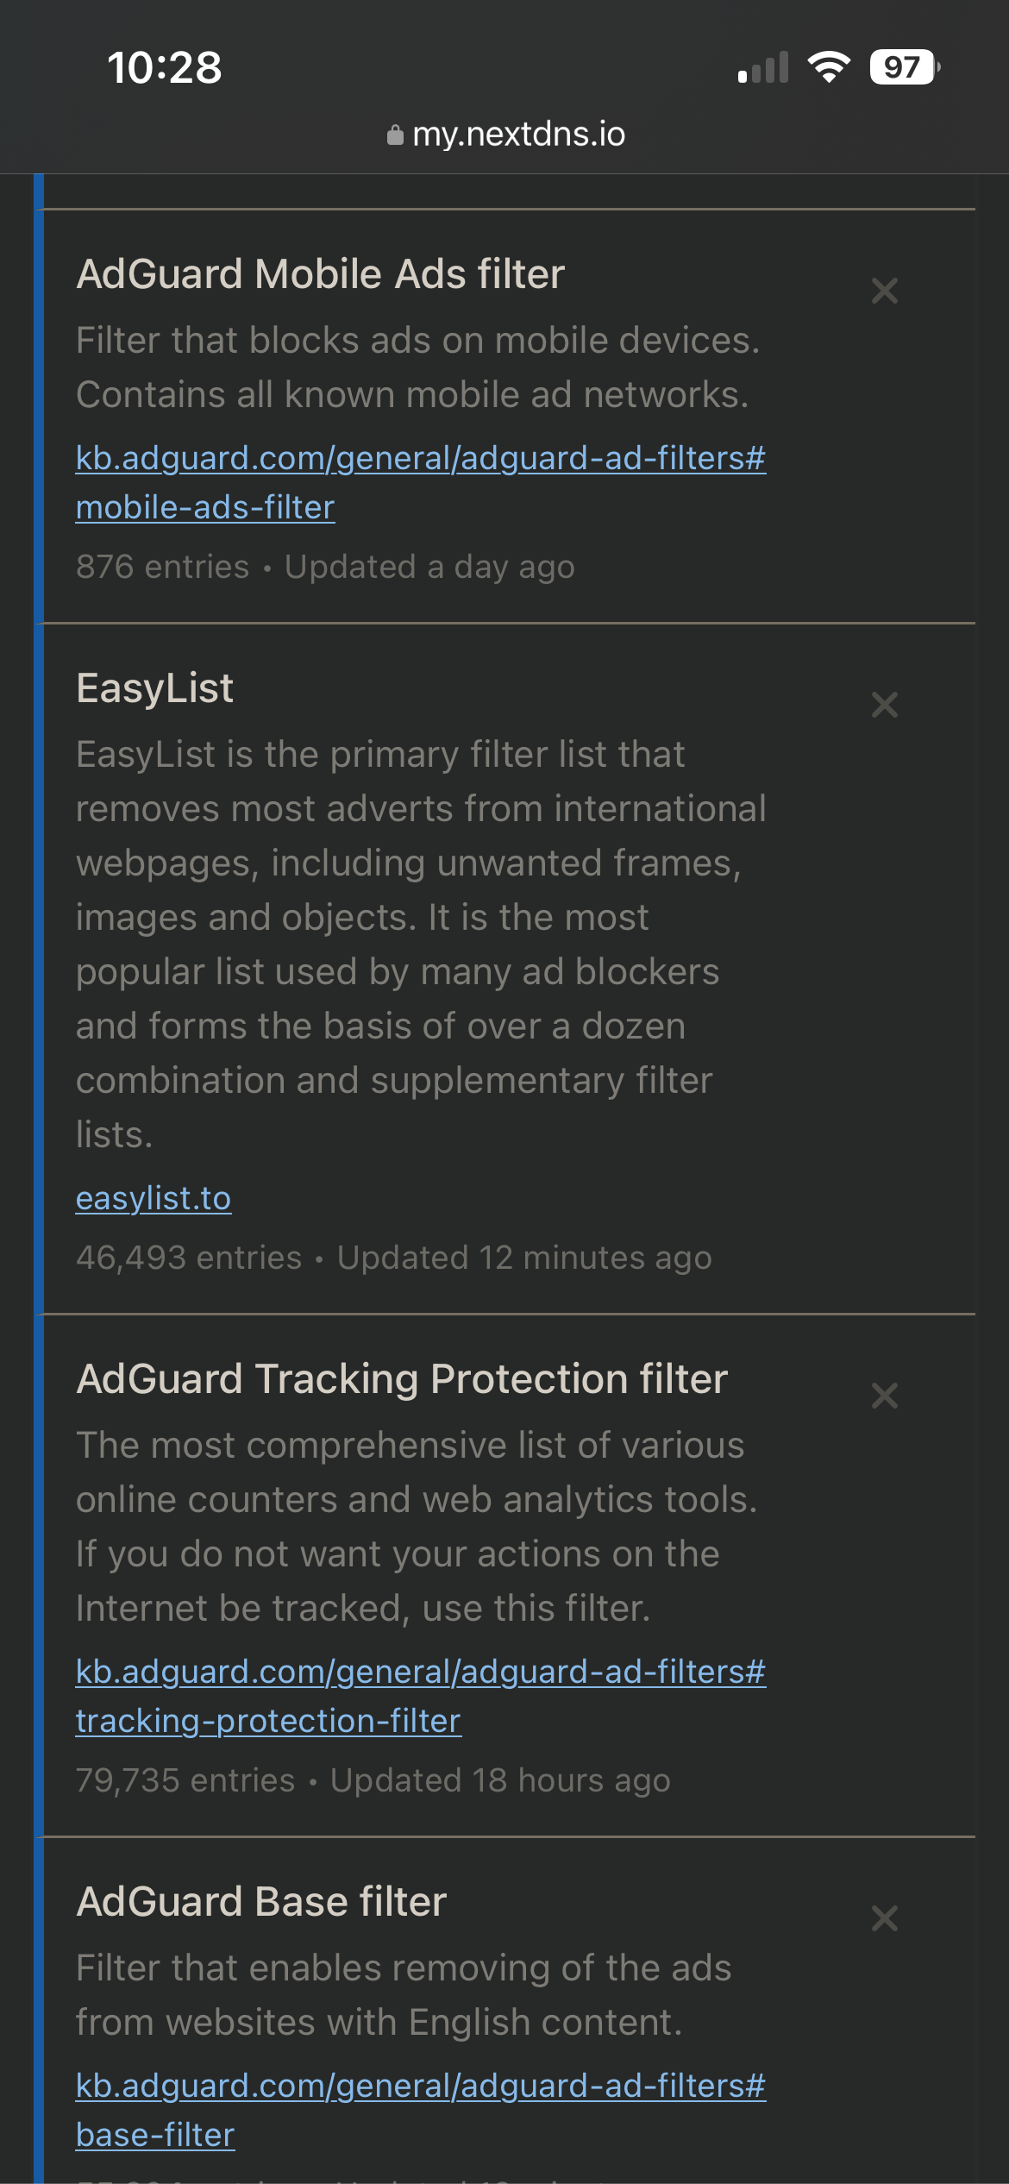Select the AdGuard Mobile Ads filter title
The width and height of the screenshot is (1009, 2184).
[320, 274]
